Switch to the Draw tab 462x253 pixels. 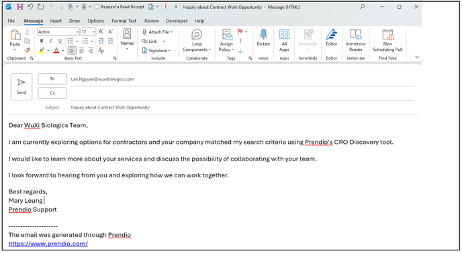75,21
